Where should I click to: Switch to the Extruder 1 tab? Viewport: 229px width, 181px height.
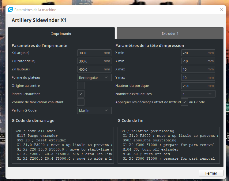170,34
